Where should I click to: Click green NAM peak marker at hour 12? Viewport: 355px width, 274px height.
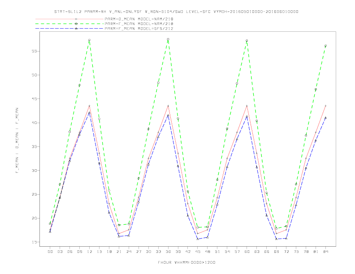(90, 40)
